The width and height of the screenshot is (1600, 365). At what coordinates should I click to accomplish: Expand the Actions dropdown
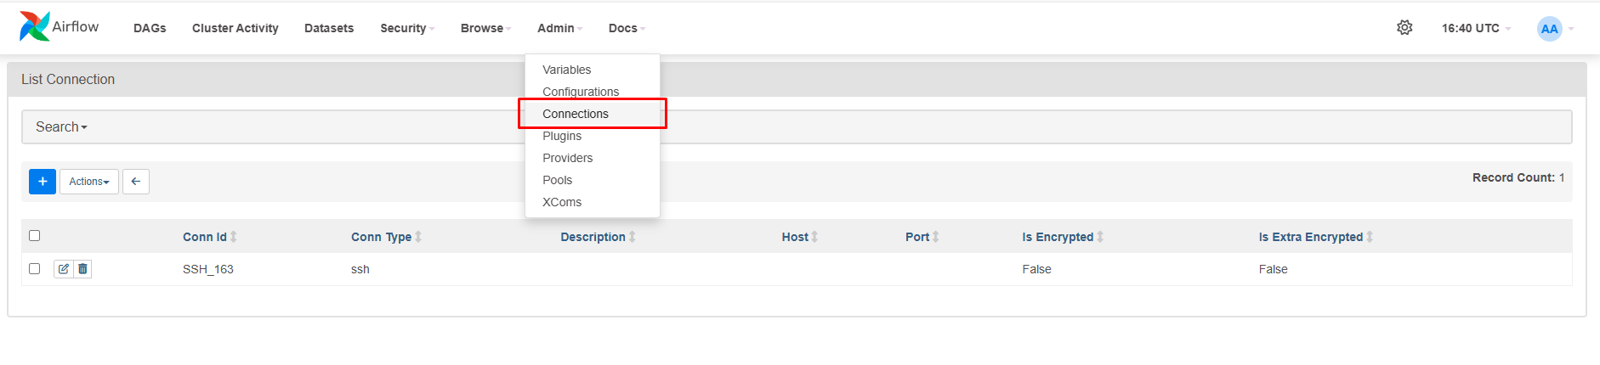(x=89, y=182)
